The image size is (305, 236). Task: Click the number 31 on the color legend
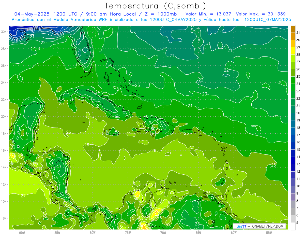coord(298,33)
